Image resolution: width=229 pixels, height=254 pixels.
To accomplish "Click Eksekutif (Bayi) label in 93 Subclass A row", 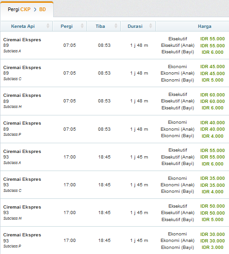I will [178, 164].
